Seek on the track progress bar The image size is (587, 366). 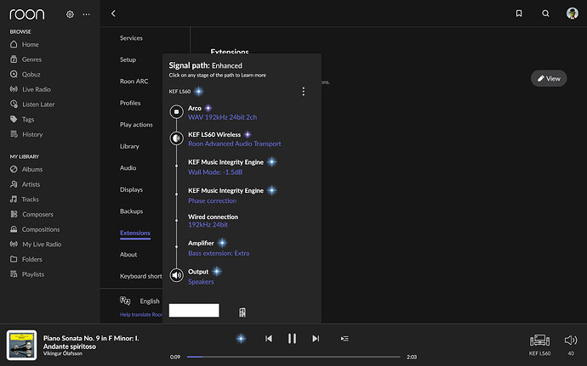[x=293, y=357]
